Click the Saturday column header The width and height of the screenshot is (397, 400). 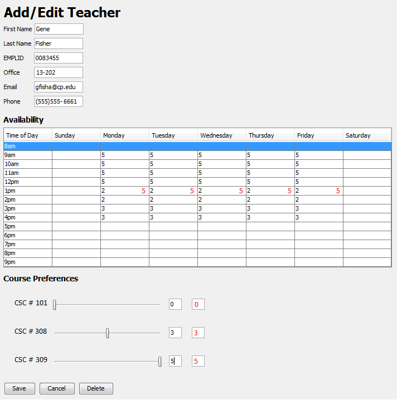(x=367, y=135)
